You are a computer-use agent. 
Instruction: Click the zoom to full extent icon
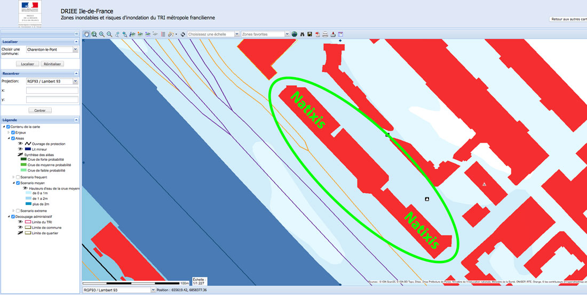94,34
